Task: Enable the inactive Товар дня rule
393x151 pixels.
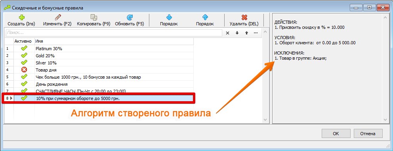Action: click(24, 70)
